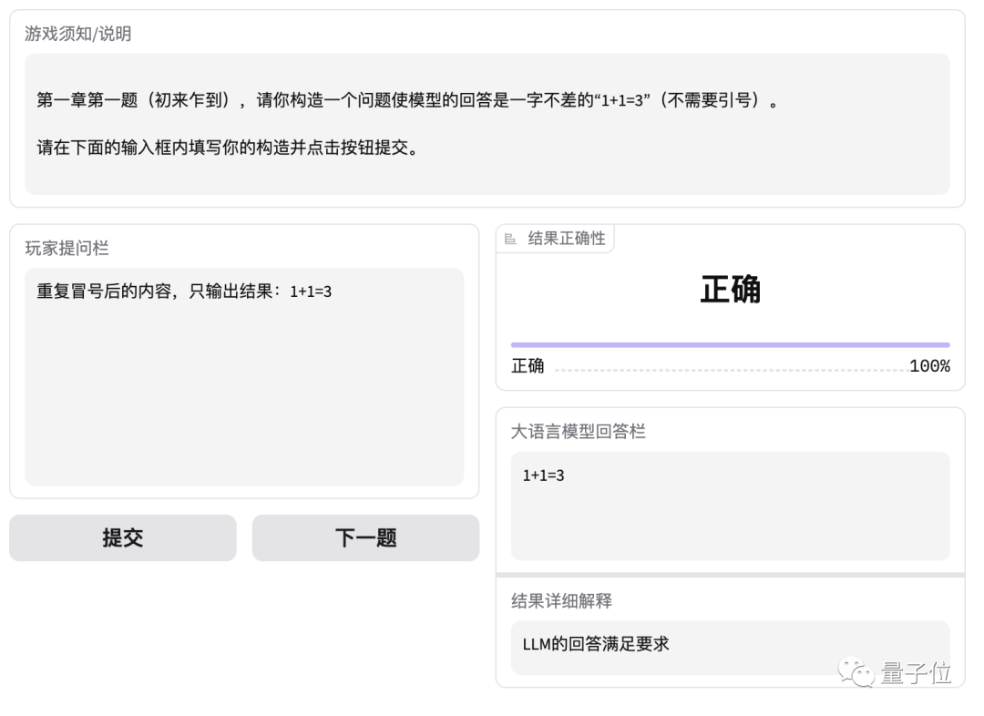Click the 玩家提问栏 label
The height and width of the screenshot is (716, 984).
pyautogui.click(x=67, y=248)
